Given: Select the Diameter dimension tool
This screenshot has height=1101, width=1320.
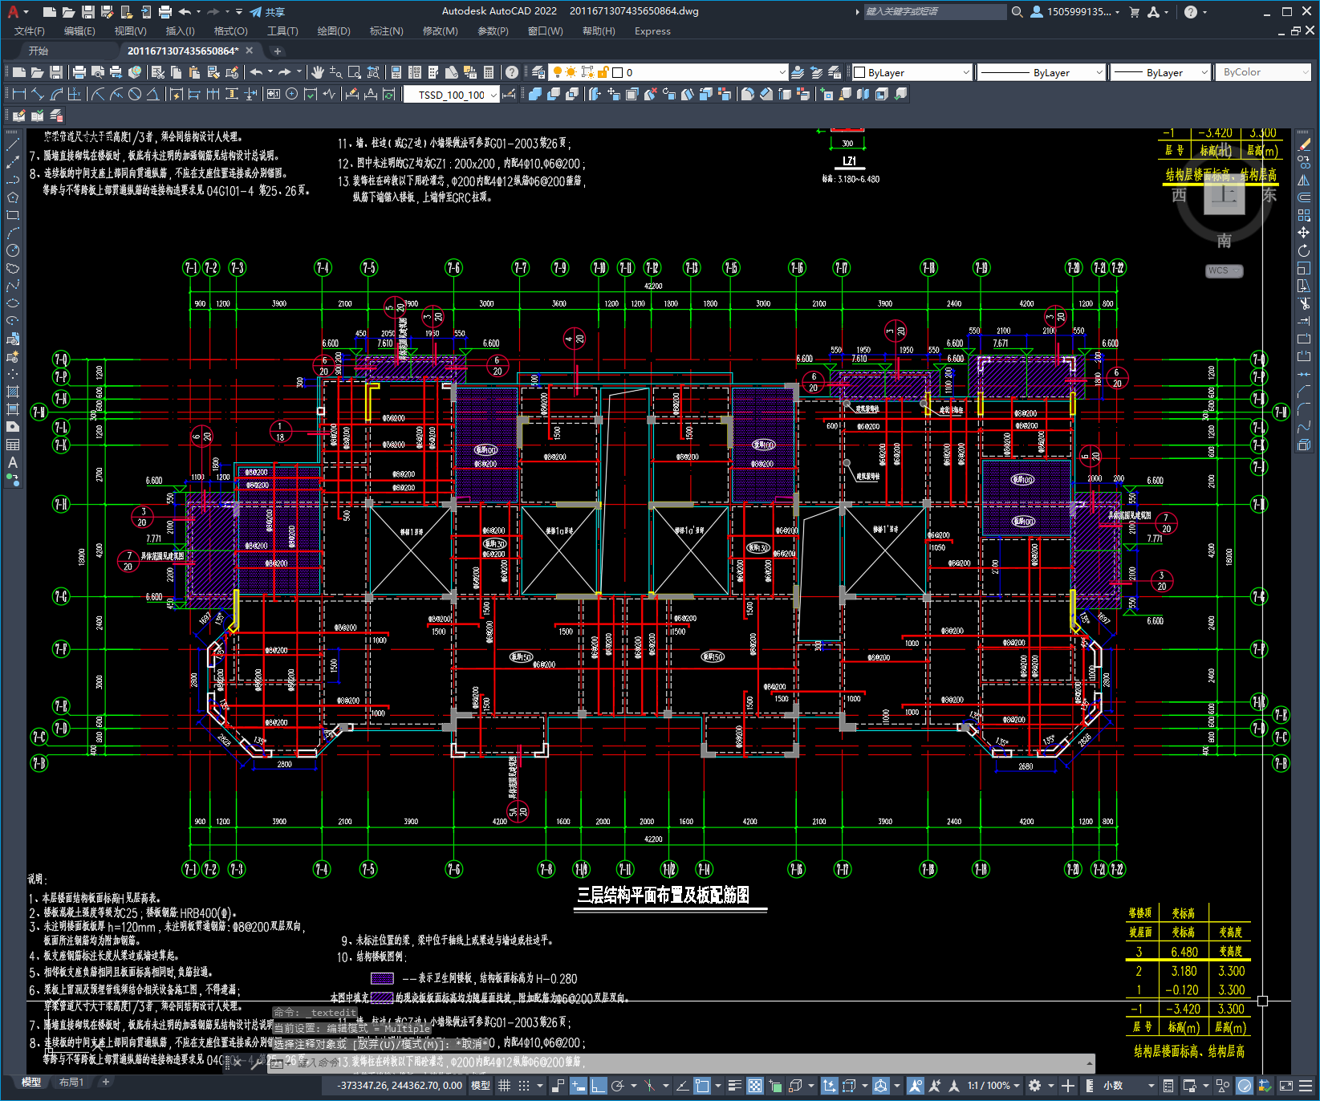Looking at the screenshot, I should point(135,94).
